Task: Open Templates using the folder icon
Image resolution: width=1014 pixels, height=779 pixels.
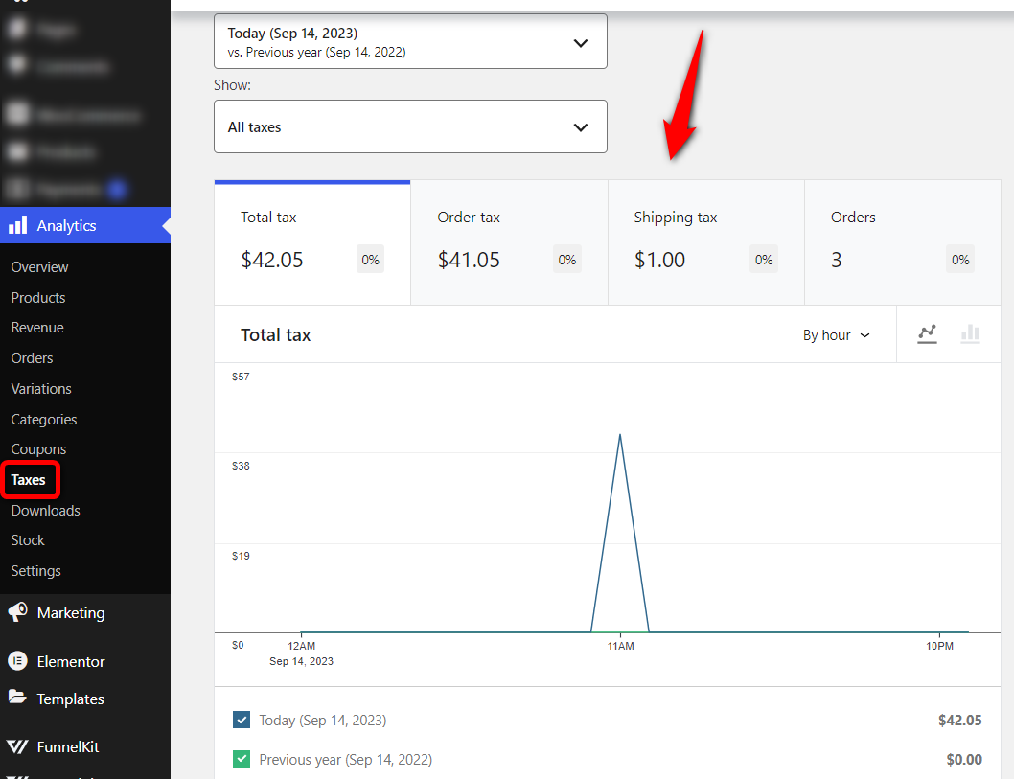Action: coord(16,699)
